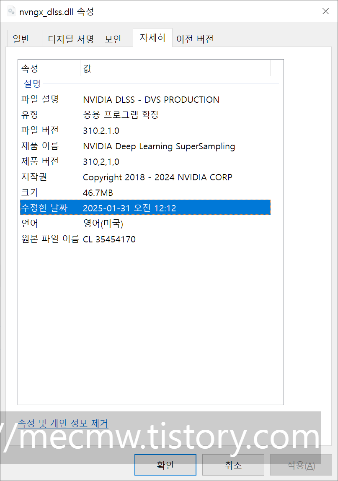Select the highlighted 수정한 날짜 row

(145, 207)
